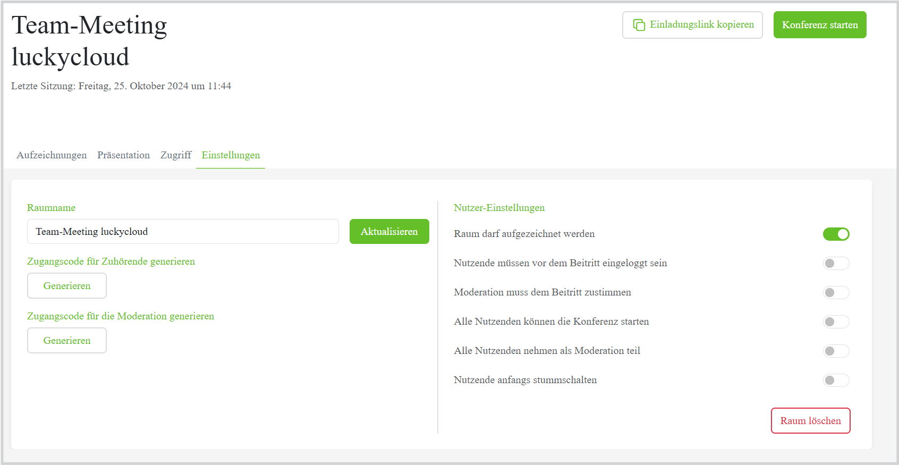899x465 pixels.
Task: Switch to the Präsentation tab
Action: [x=123, y=155]
